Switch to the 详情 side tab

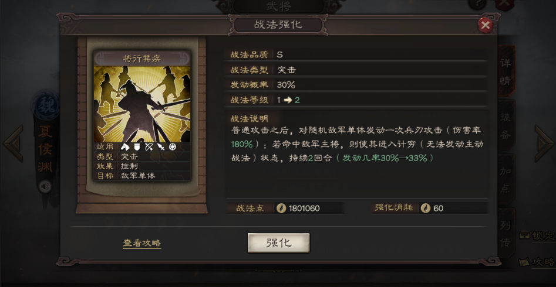point(506,71)
